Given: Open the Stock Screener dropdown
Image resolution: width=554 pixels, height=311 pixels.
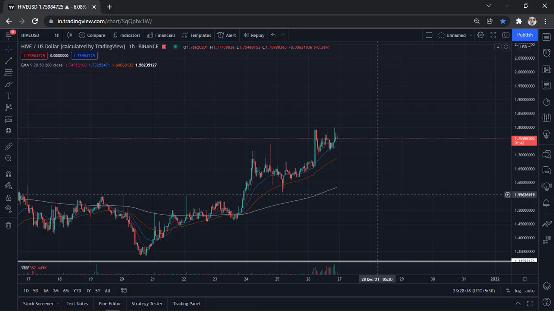Looking at the screenshot, I should pyautogui.click(x=41, y=304).
